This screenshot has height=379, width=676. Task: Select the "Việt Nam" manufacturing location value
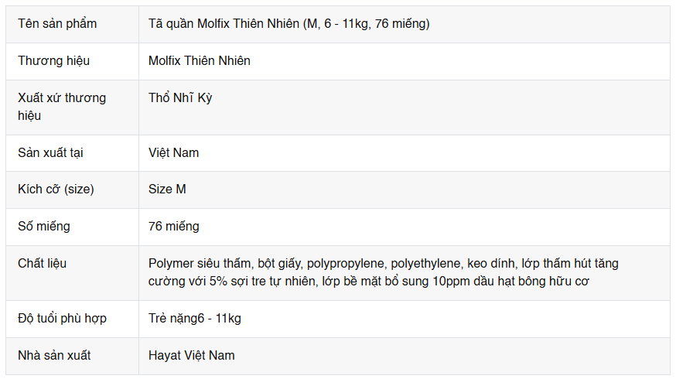tap(174, 153)
